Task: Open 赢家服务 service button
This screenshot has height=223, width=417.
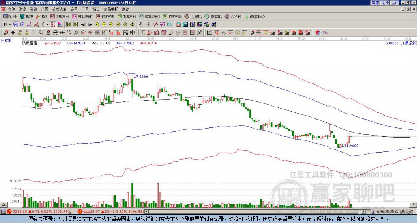Action: coord(255,16)
